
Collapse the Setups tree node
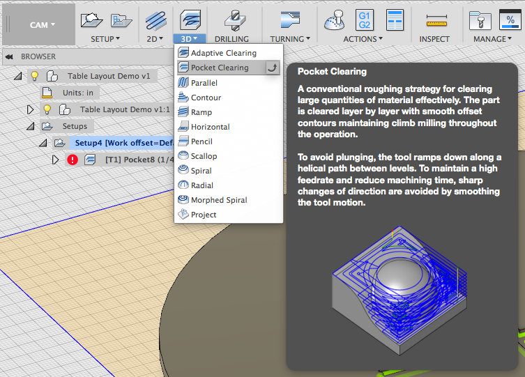click(x=31, y=126)
